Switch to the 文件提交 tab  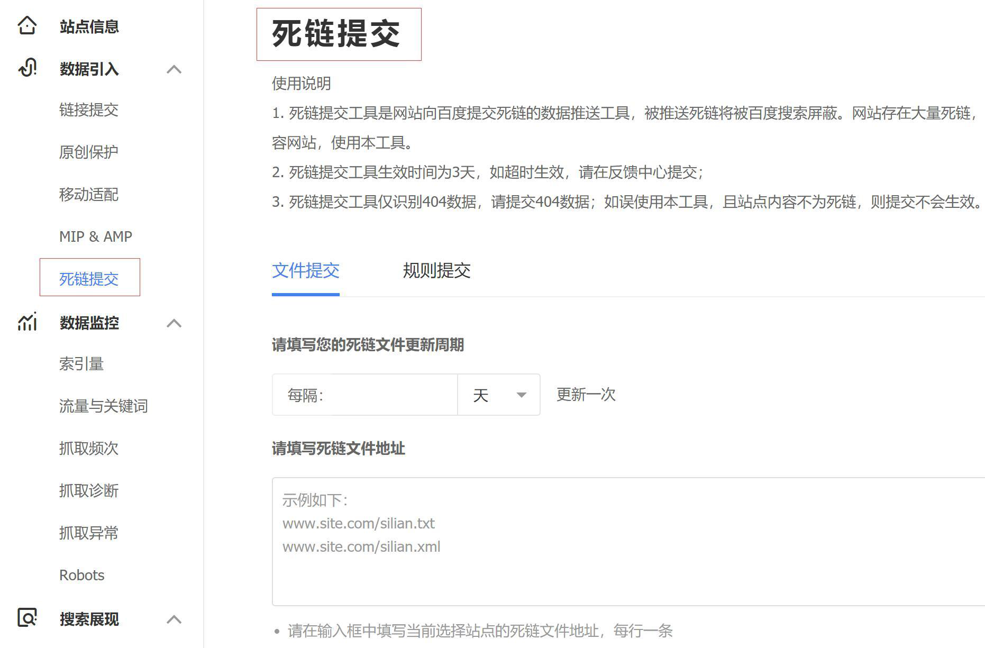tap(305, 271)
